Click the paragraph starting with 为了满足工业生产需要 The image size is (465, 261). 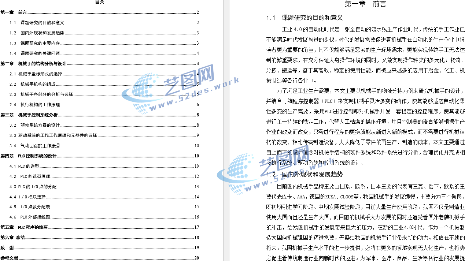click(x=366, y=127)
